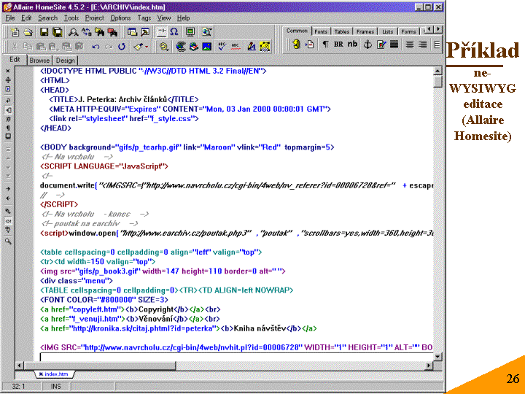Run the spell check icon
The width and height of the screenshot is (525, 394).
point(220,47)
